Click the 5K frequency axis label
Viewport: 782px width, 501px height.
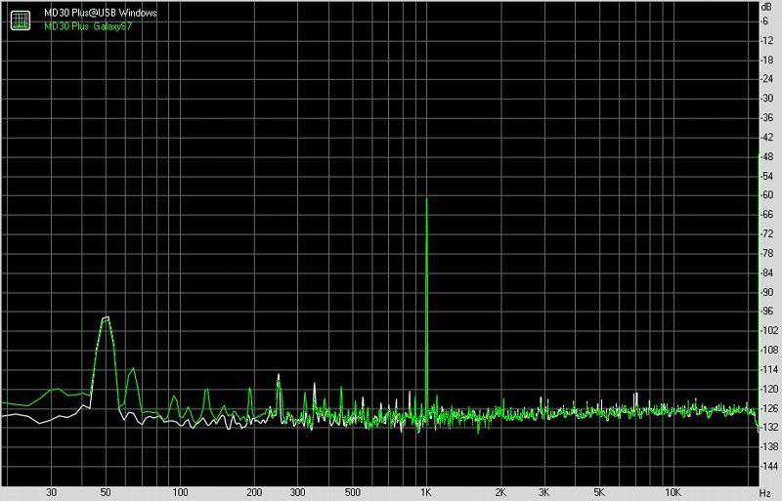(x=599, y=494)
